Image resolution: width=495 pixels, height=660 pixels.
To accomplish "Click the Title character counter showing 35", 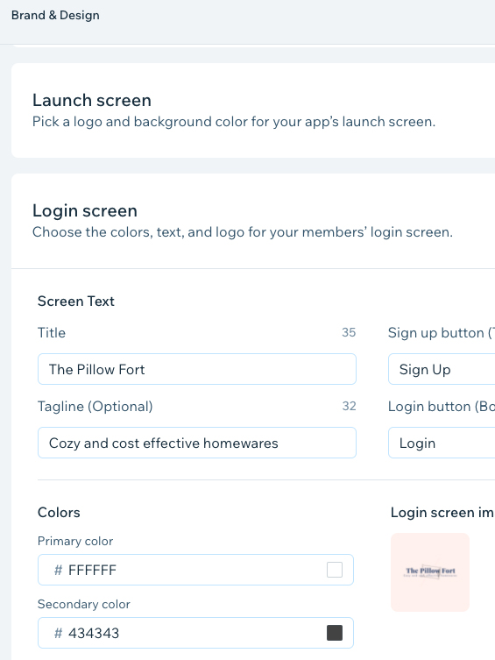I will pos(349,332).
